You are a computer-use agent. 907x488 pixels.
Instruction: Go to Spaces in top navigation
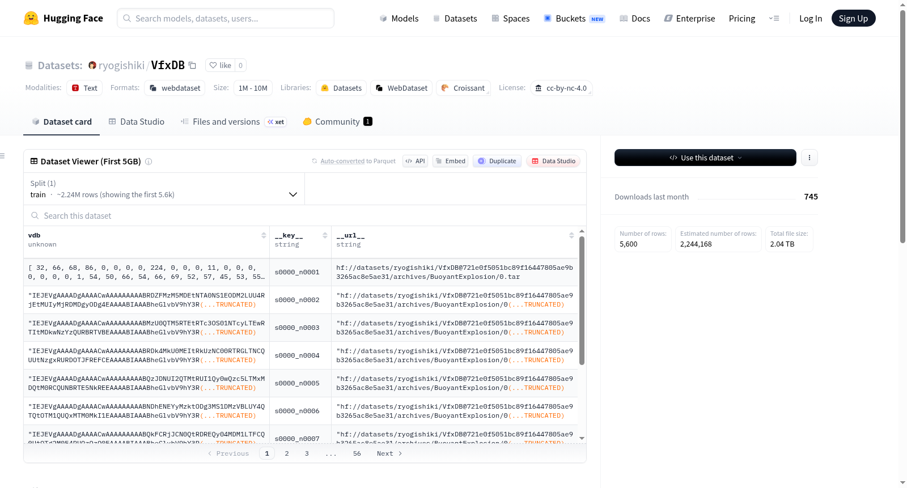pos(511,18)
